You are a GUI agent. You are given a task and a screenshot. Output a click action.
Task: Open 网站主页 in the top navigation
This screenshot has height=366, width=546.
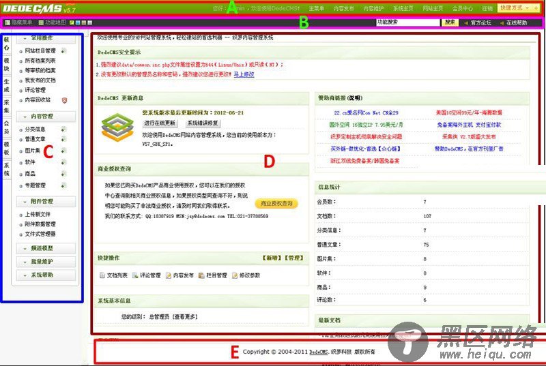pos(433,8)
